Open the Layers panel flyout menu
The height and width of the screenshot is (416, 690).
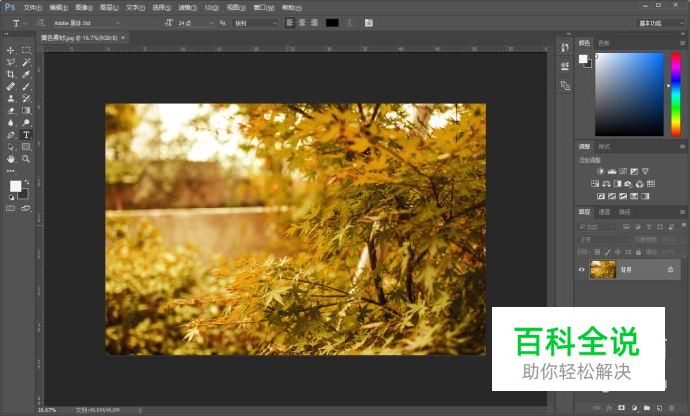683,212
